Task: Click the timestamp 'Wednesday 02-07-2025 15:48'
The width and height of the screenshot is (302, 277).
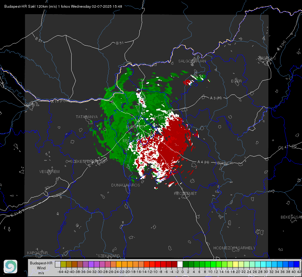Action: [96, 6]
